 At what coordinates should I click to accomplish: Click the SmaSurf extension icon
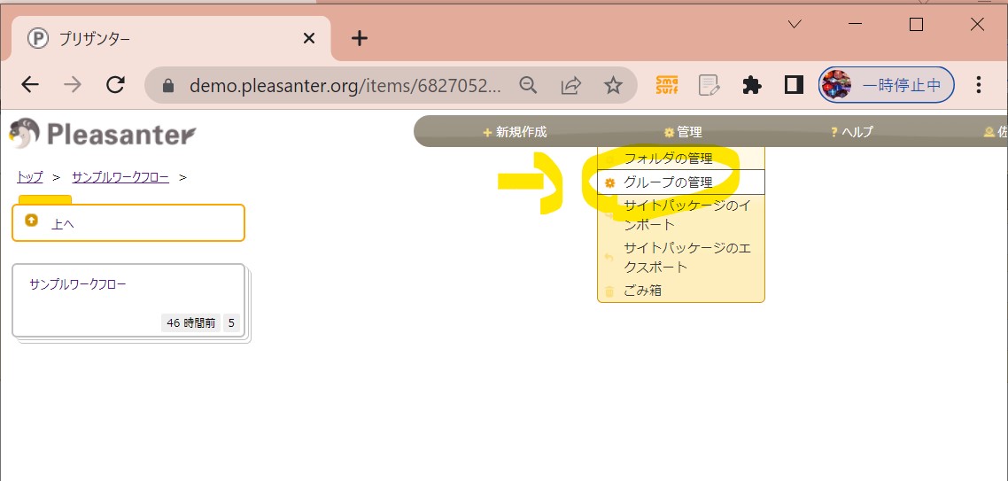(x=666, y=85)
